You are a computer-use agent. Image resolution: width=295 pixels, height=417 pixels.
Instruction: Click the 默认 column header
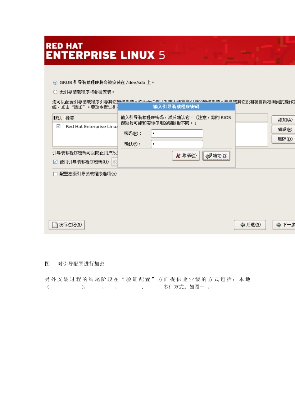pos(58,118)
